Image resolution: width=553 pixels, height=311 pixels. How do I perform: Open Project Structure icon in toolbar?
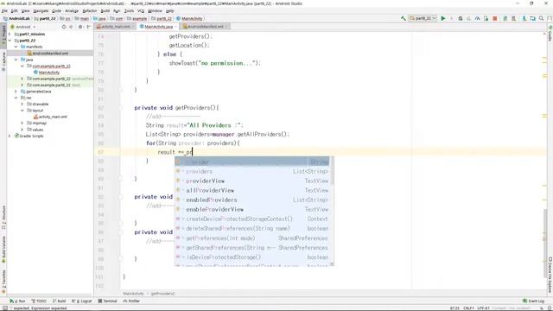point(532,18)
